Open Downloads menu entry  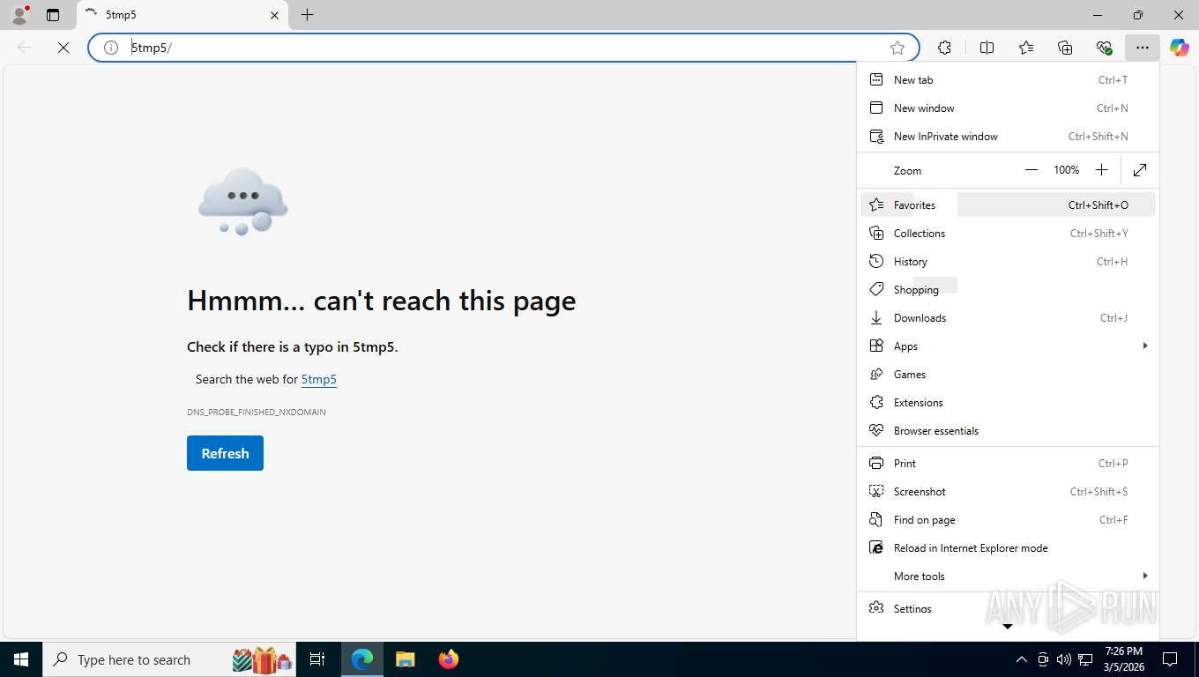[x=1008, y=318]
